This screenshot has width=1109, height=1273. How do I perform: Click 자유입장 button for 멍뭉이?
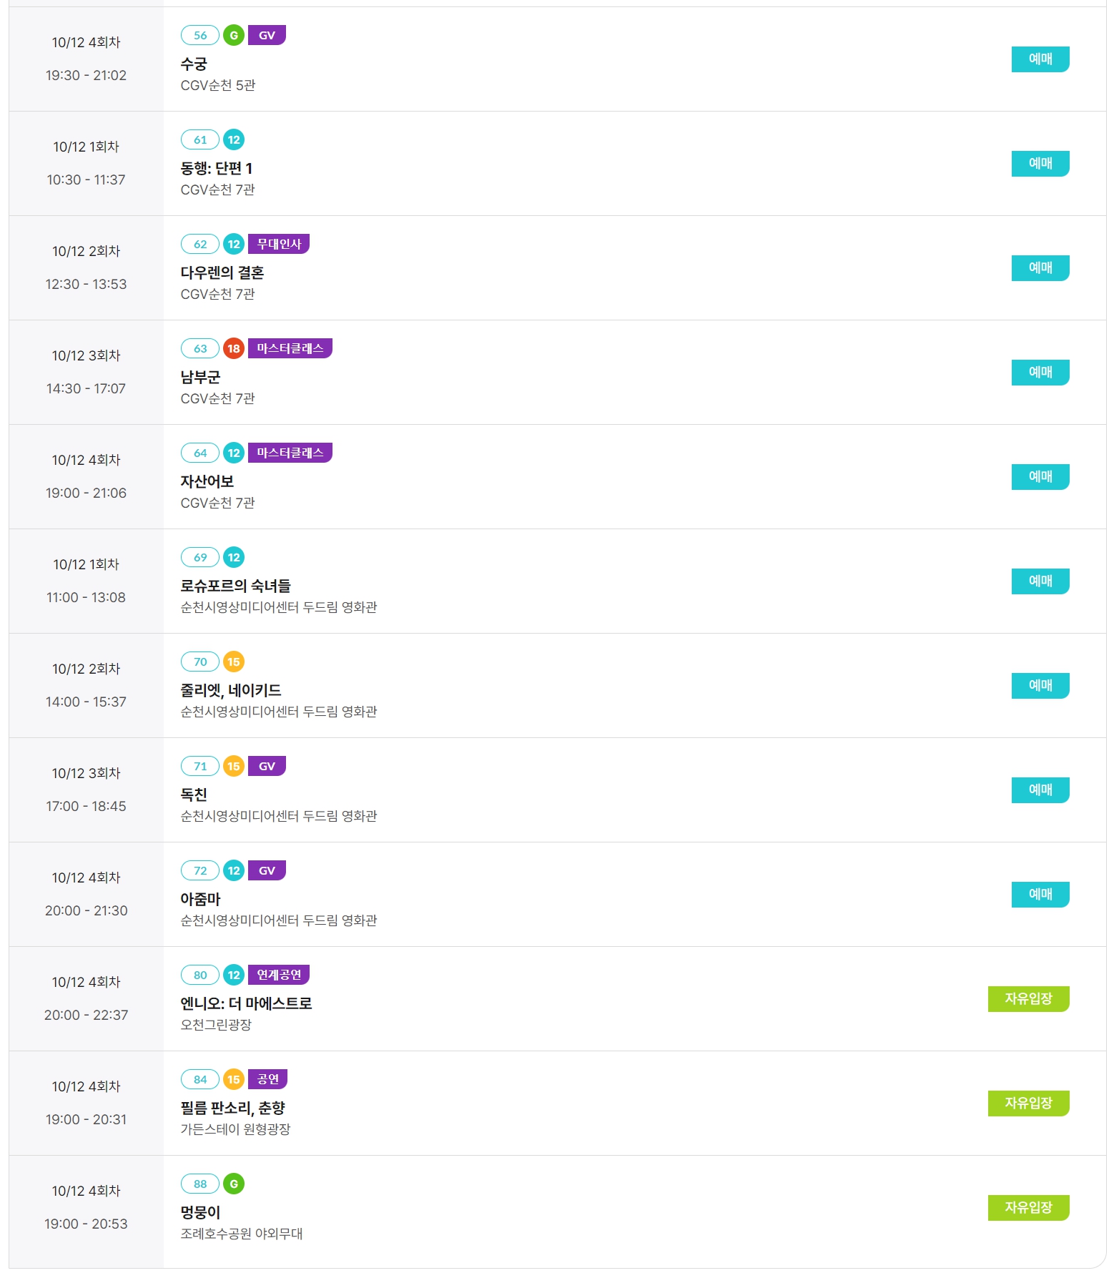pos(1028,1208)
